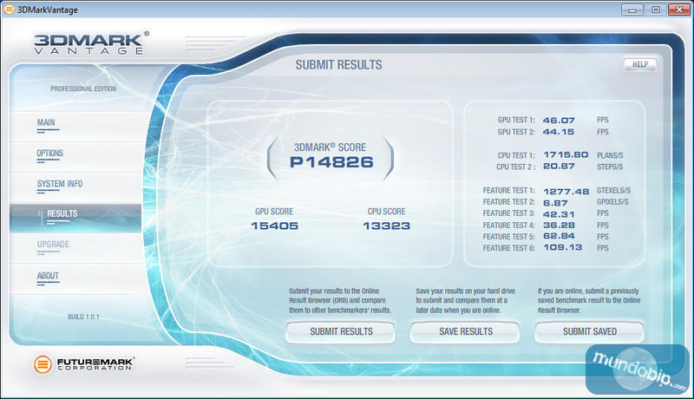
Task: Click the GTEXELS/S unit label
Action: [613, 191]
